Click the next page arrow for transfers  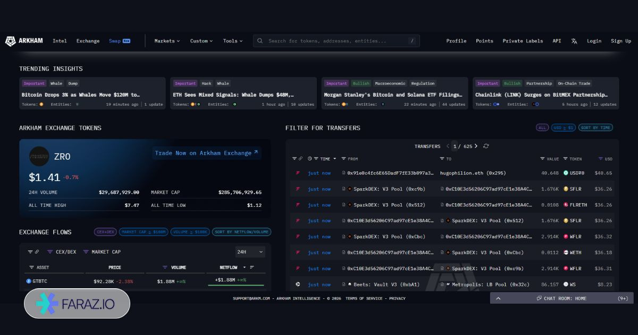475,146
